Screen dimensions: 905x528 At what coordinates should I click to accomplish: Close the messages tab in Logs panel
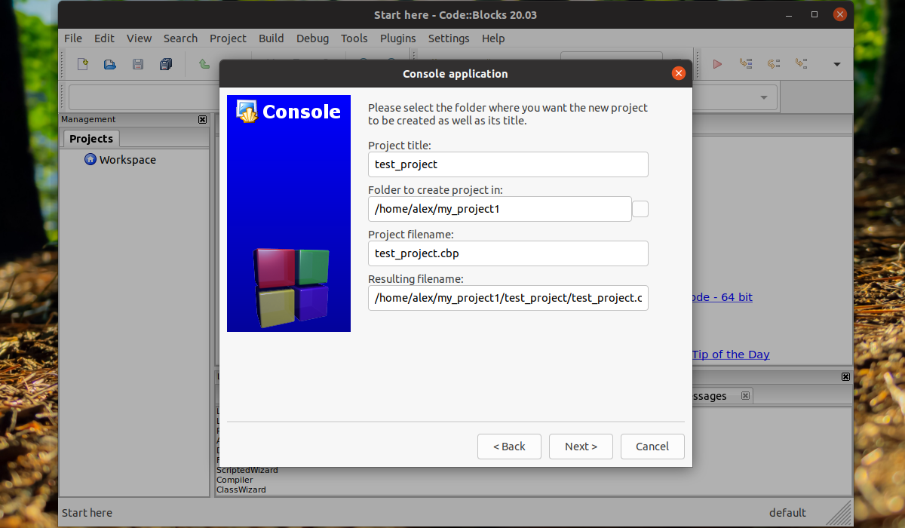point(745,395)
